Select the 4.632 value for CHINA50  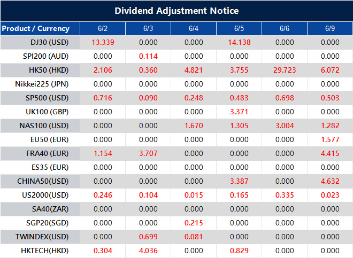[x=330, y=181]
